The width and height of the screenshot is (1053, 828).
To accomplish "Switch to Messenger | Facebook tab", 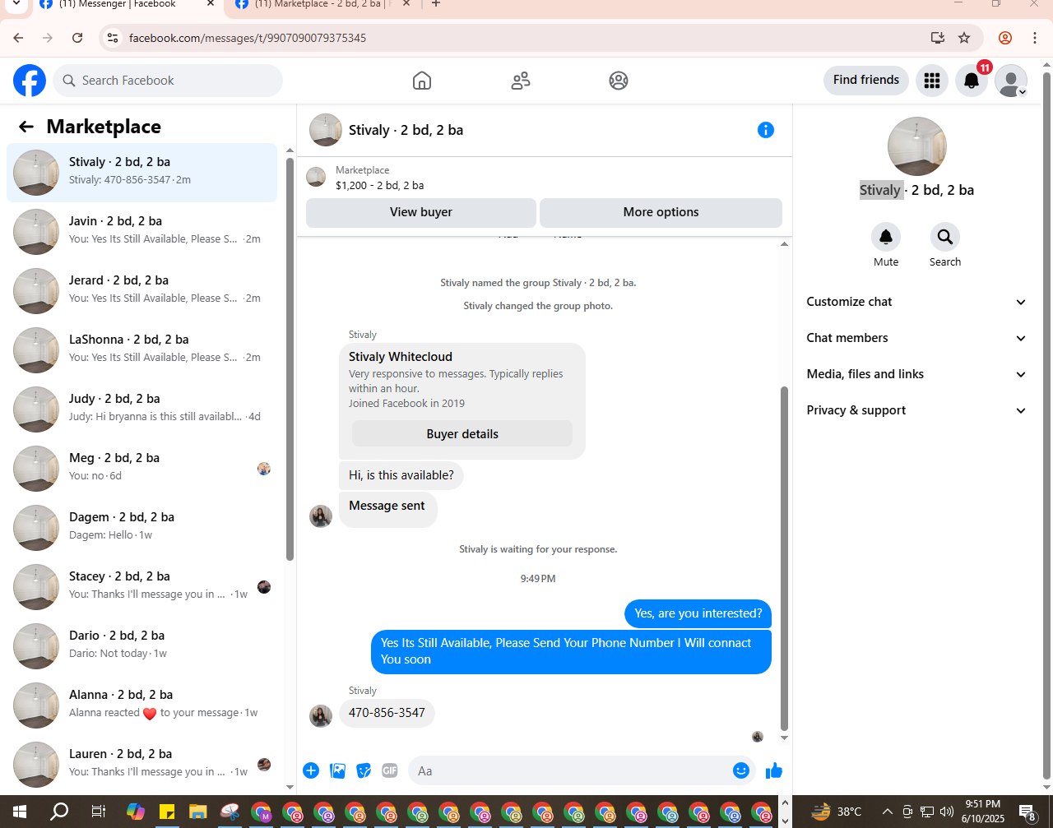I will click(125, 6).
